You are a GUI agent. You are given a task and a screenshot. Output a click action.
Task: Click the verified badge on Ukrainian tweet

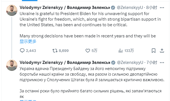pyautogui.click(x=113, y=62)
